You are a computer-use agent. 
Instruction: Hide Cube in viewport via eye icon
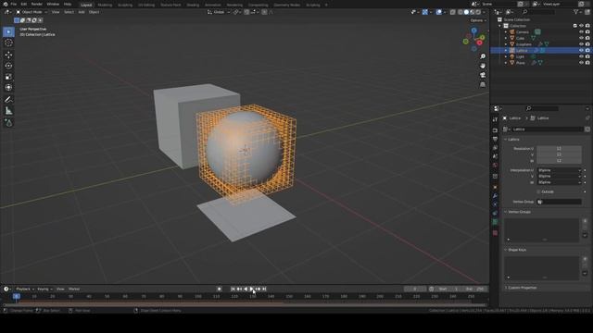[x=581, y=38]
